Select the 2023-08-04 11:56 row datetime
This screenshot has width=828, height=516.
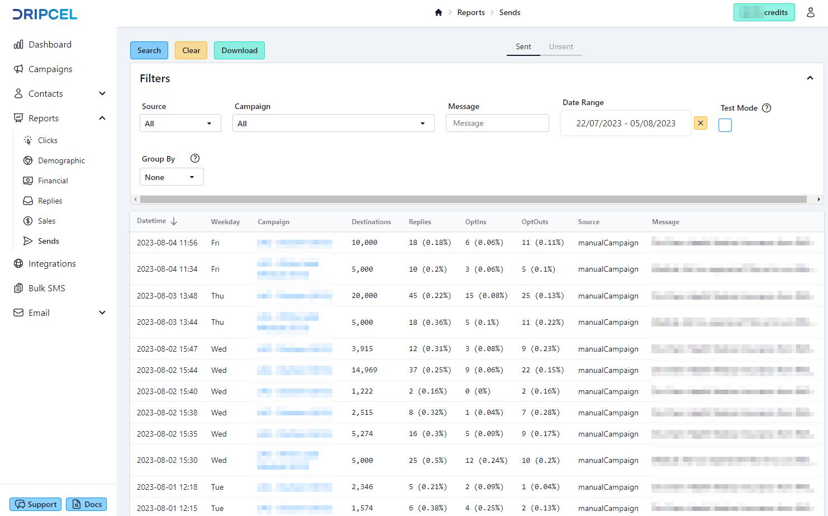167,243
